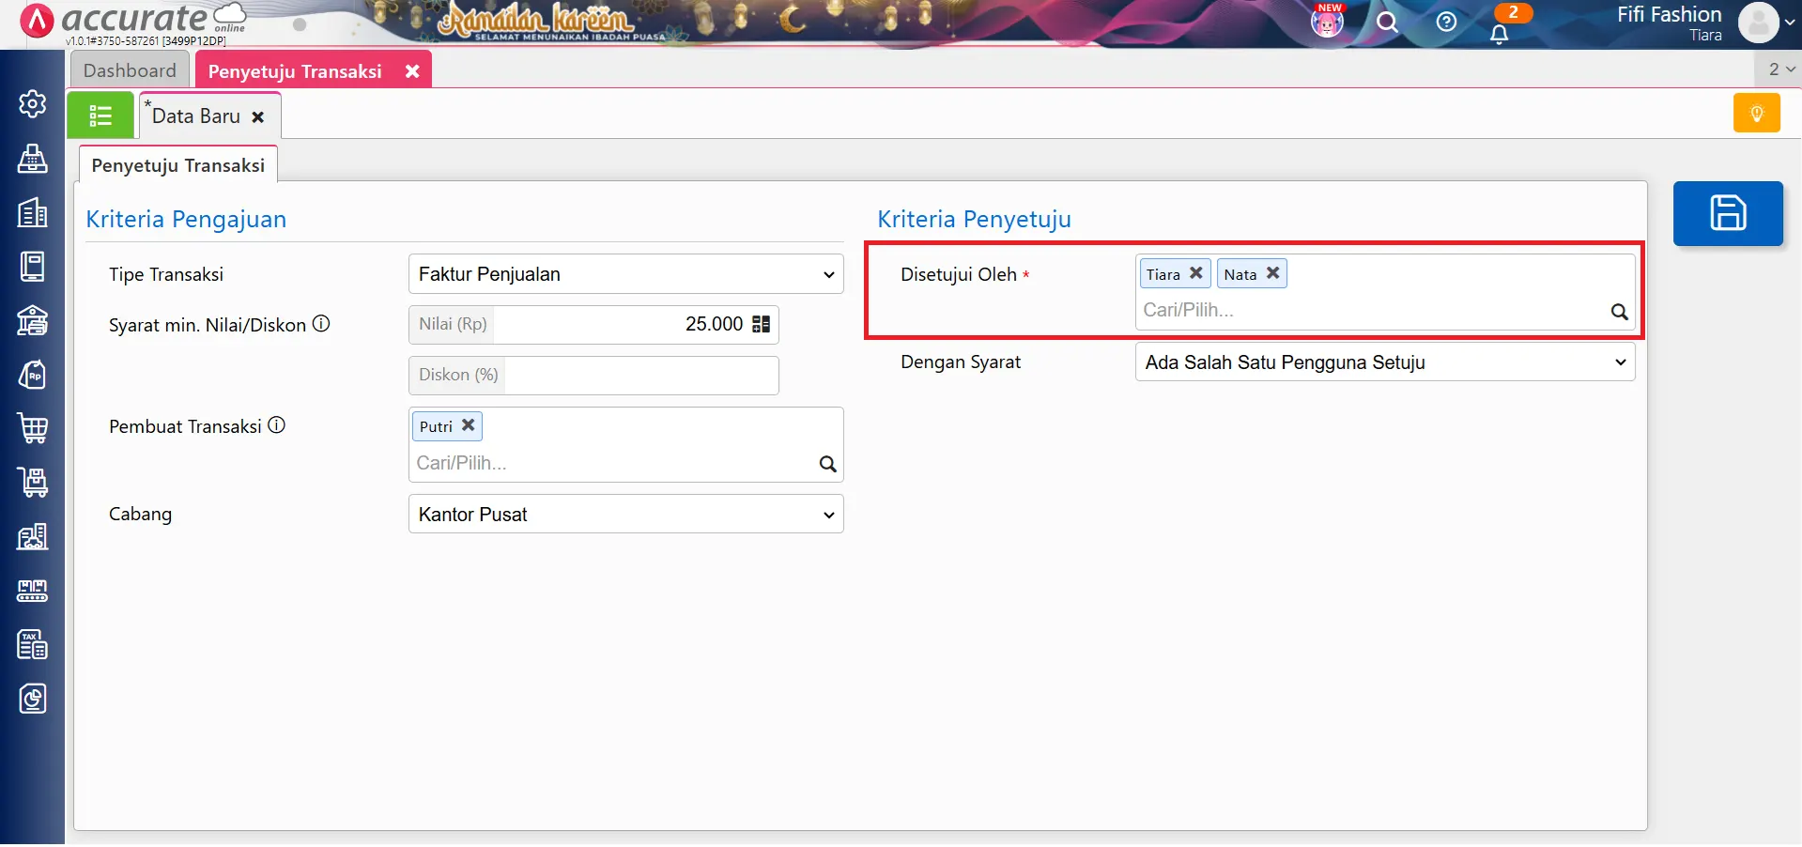Image resolution: width=1802 pixels, height=847 pixels.
Task: Expand the Tipe Transaksi dropdown
Action: 625,274
